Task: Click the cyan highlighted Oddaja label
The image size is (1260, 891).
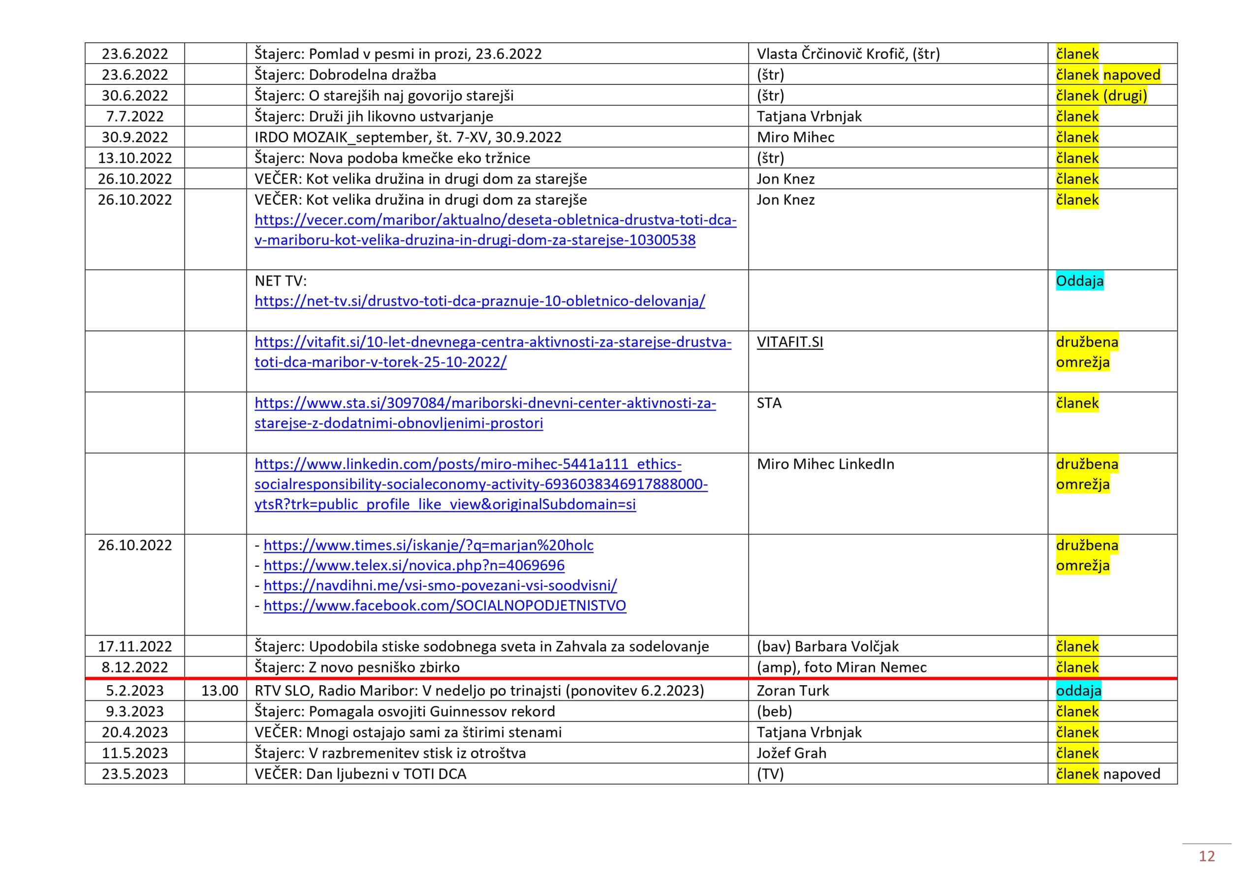Action: [1079, 282]
